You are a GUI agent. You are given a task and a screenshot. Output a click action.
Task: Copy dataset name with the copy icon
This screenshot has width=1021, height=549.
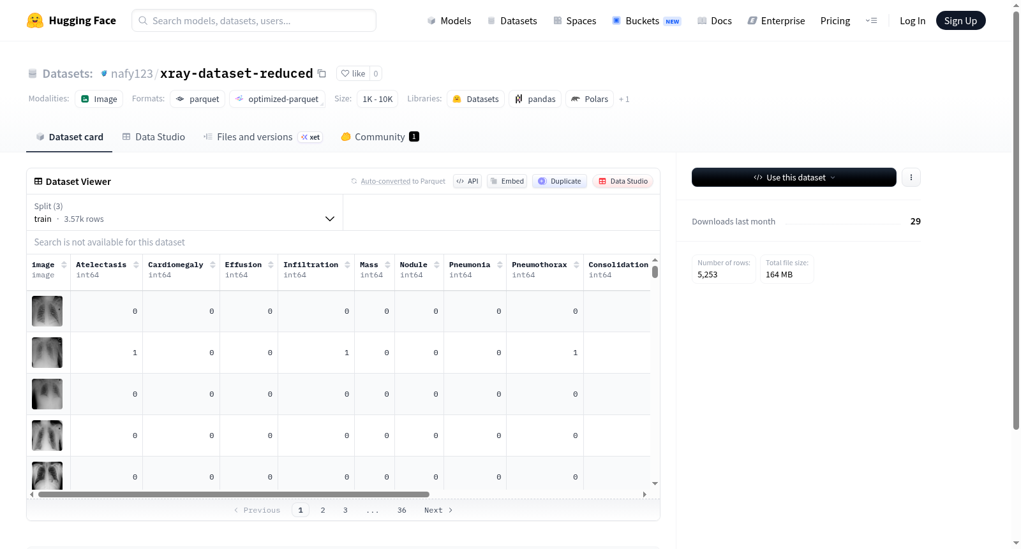point(322,74)
